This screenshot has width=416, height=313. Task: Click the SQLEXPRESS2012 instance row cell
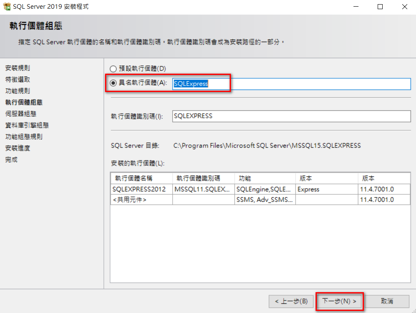[x=142, y=189]
